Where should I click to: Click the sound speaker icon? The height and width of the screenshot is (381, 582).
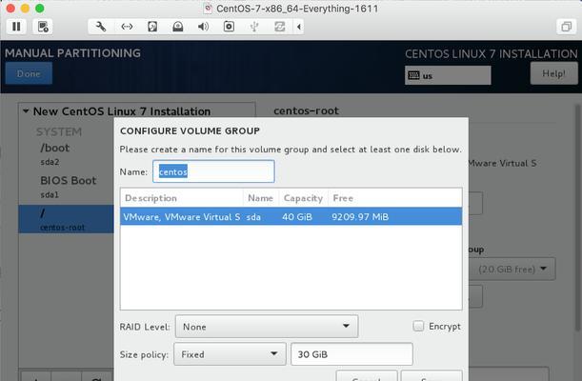point(203,27)
